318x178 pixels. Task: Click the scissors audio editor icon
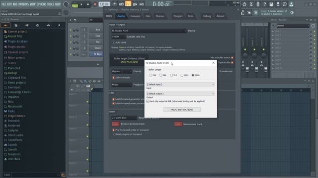(x=251, y=4)
